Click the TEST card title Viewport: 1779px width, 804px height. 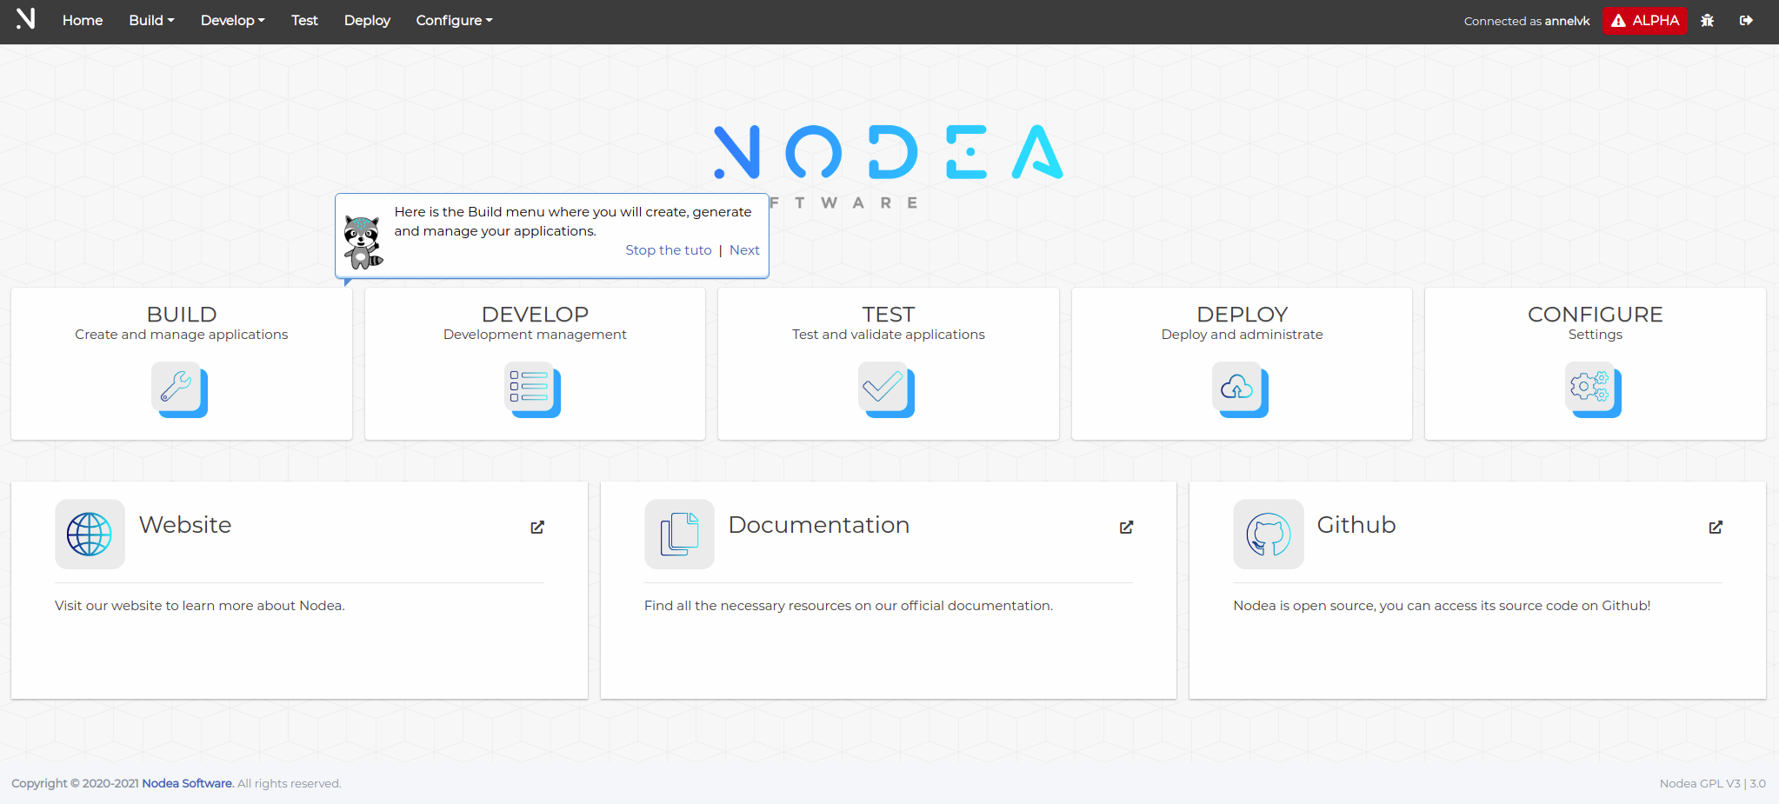889,315
